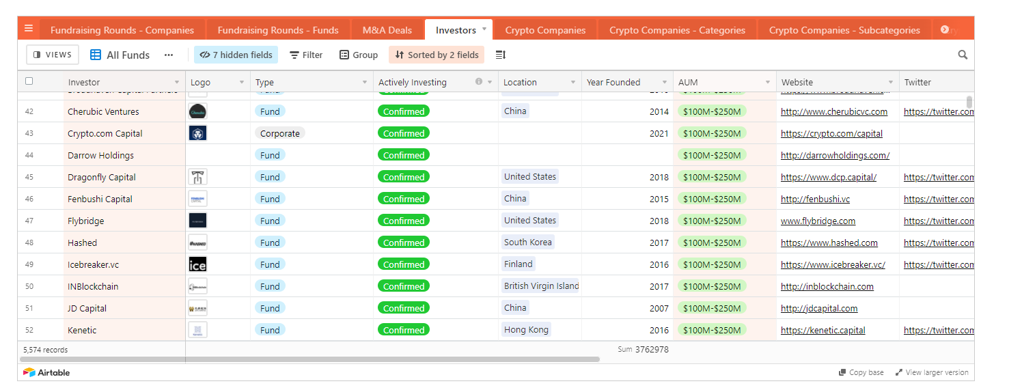
Task: Select Kenetic's $100M-$250M AUM cell
Action: 725,330
